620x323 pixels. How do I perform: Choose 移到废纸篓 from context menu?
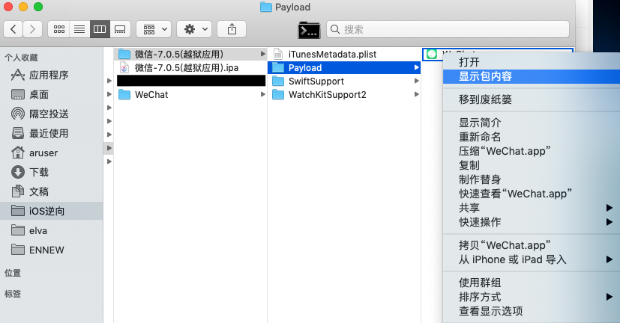click(532, 99)
